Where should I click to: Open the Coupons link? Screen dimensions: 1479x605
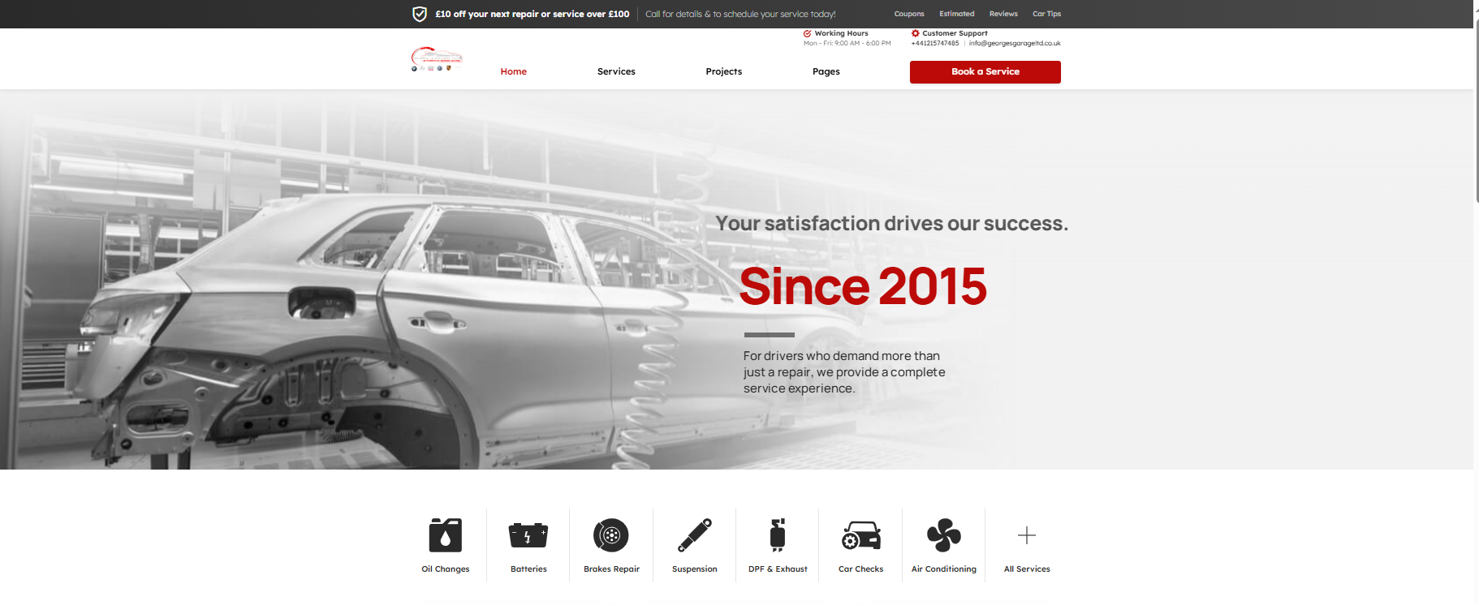pyautogui.click(x=909, y=14)
